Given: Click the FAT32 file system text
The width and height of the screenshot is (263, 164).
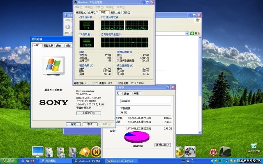Looking at the screenshot, I should pyautogui.click(x=124, y=112).
